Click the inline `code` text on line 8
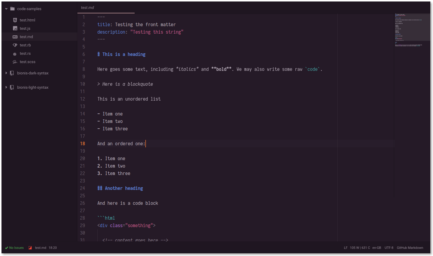 312,69
